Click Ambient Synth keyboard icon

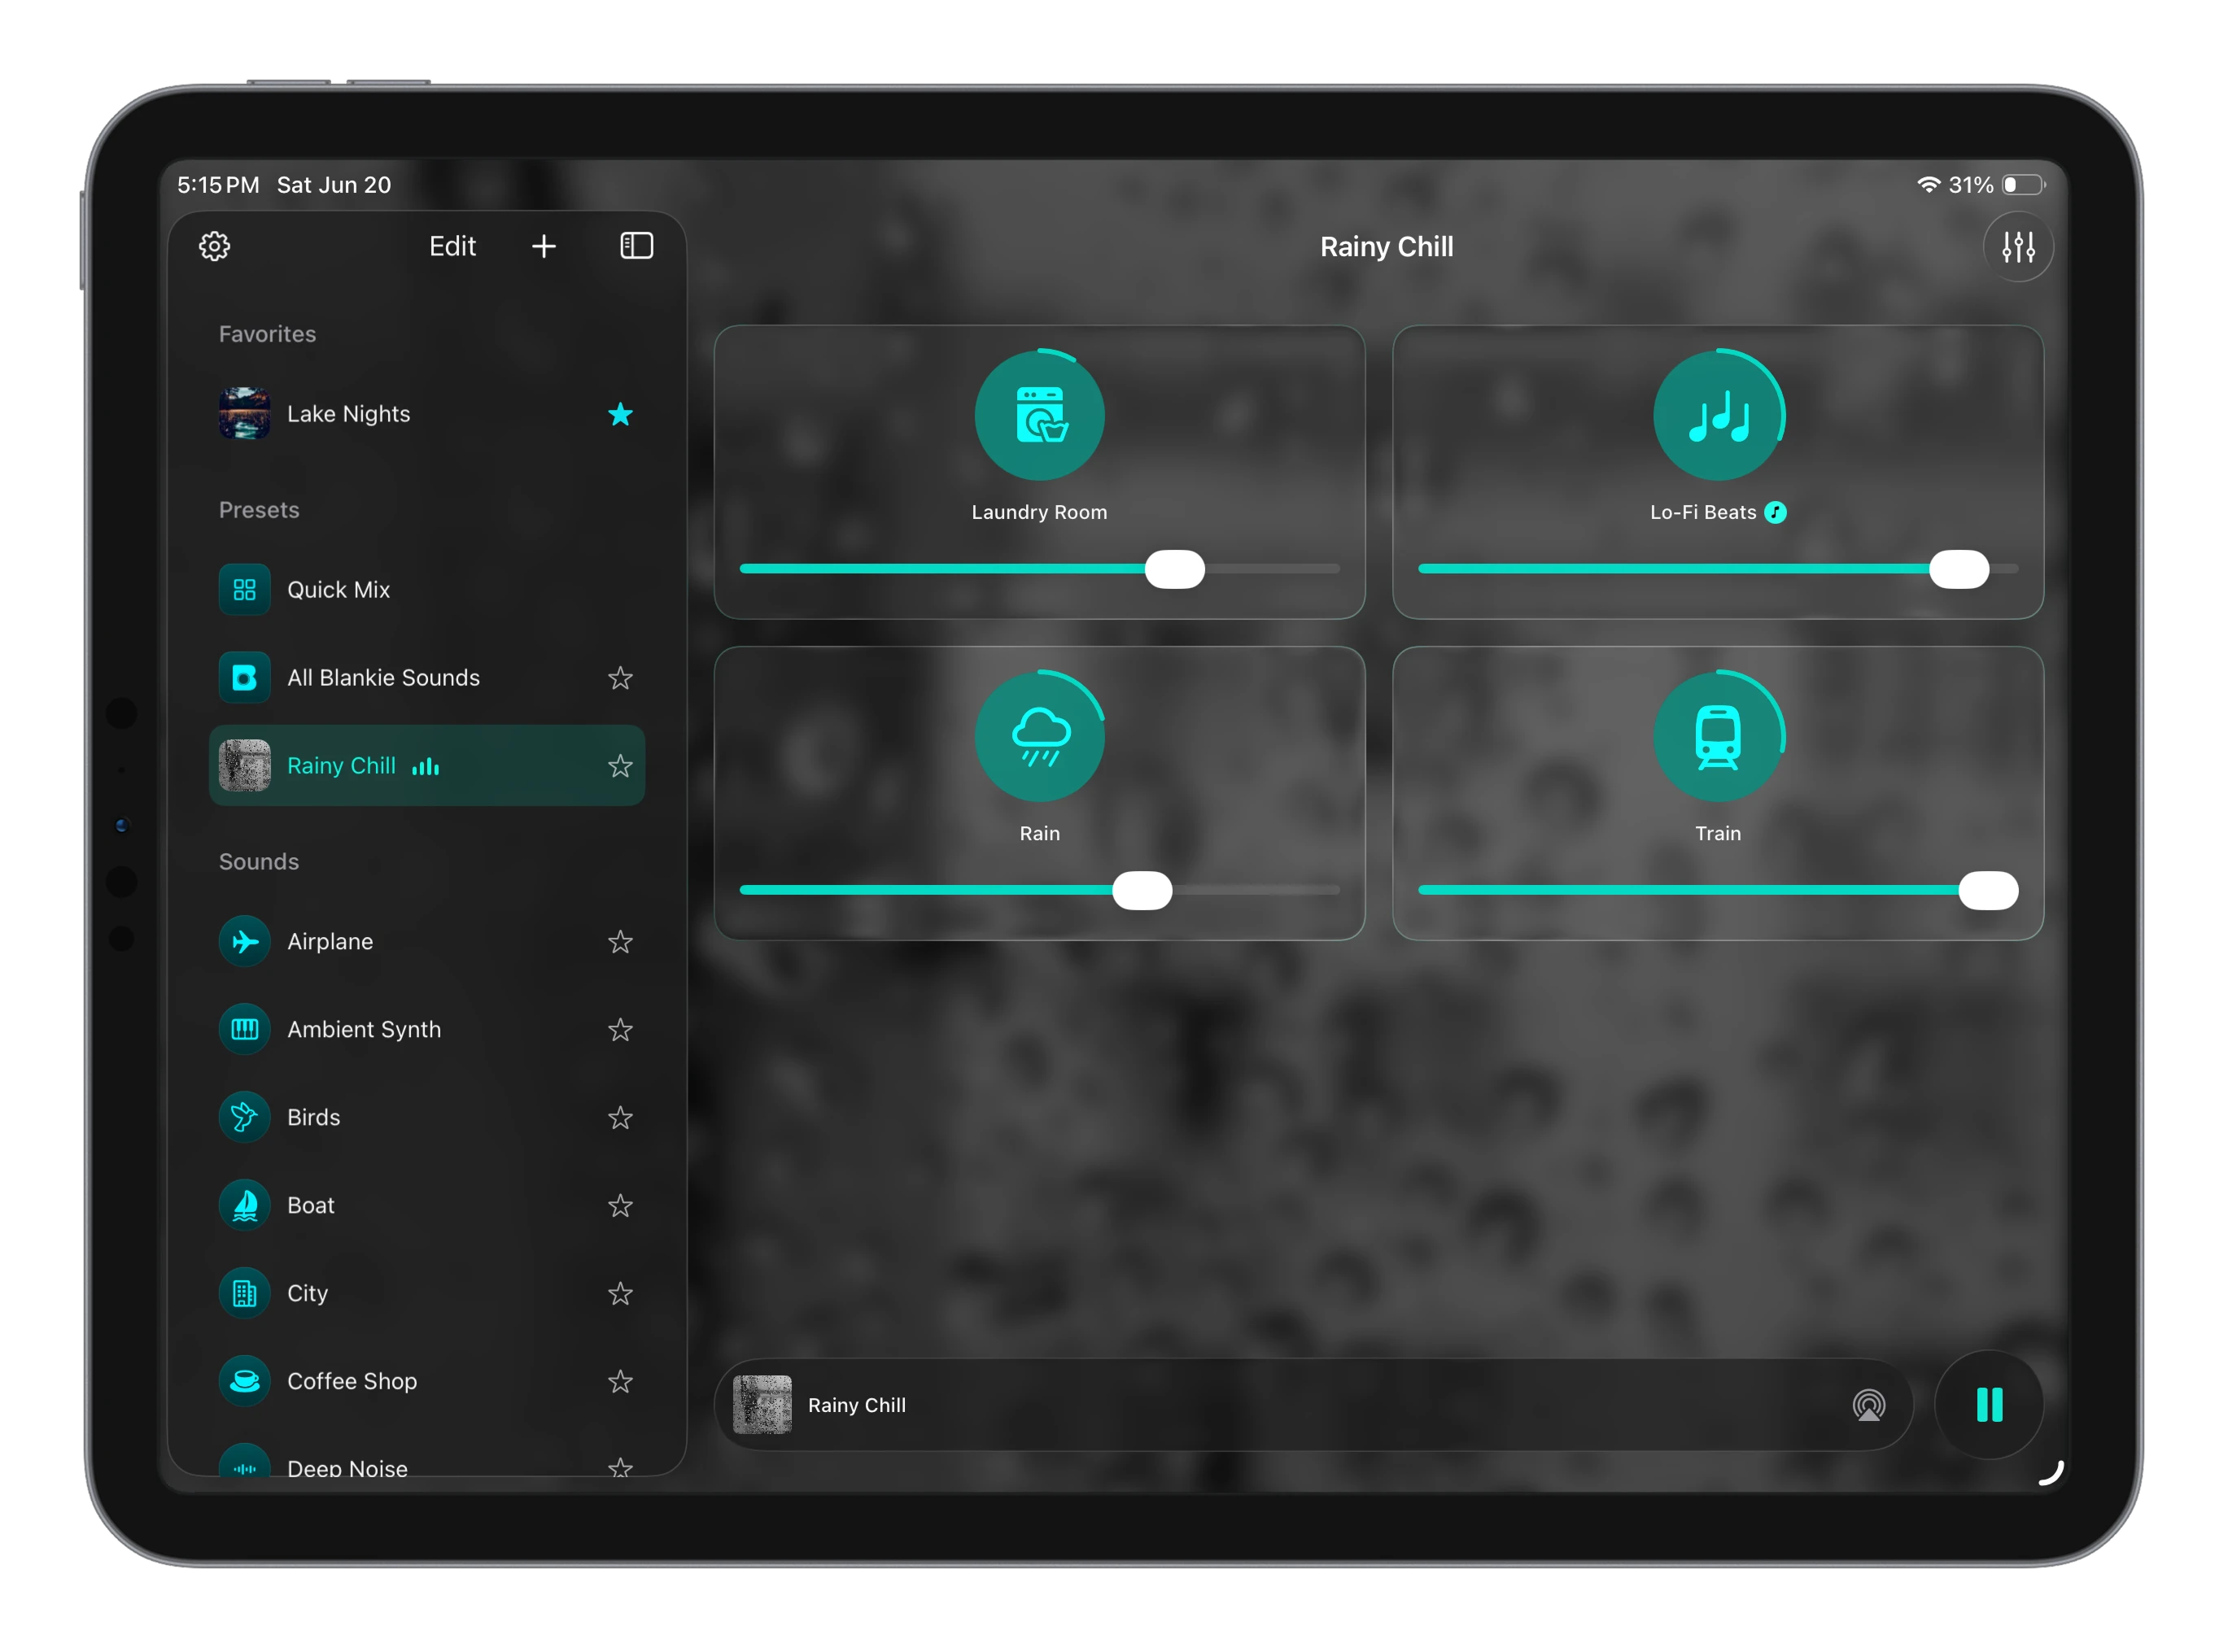click(x=244, y=1030)
